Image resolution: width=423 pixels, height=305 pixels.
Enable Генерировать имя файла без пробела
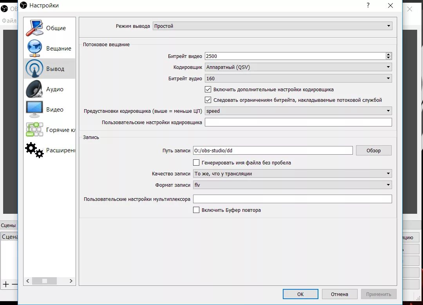coord(196,162)
